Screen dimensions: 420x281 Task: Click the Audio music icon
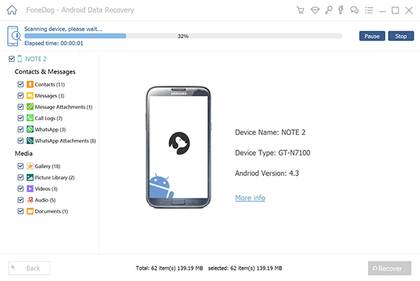coord(30,200)
